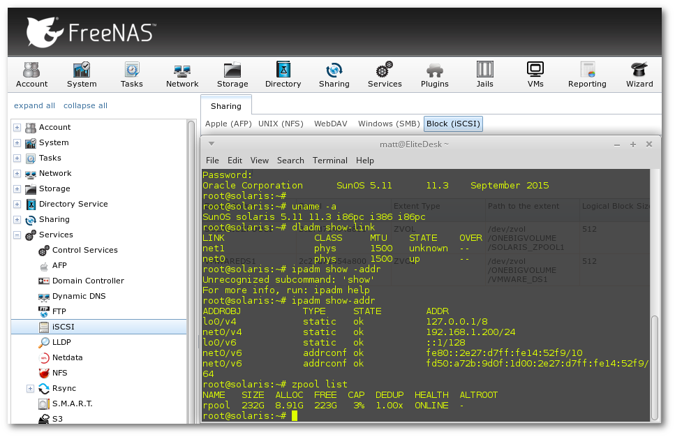The width and height of the screenshot is (675, 437).
Task: Click the terminal's vertical scrollbar
Action: [x=655, y=366]
